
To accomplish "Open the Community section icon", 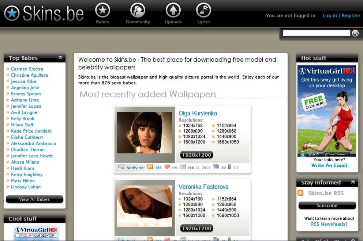I will tap(138, 10).
